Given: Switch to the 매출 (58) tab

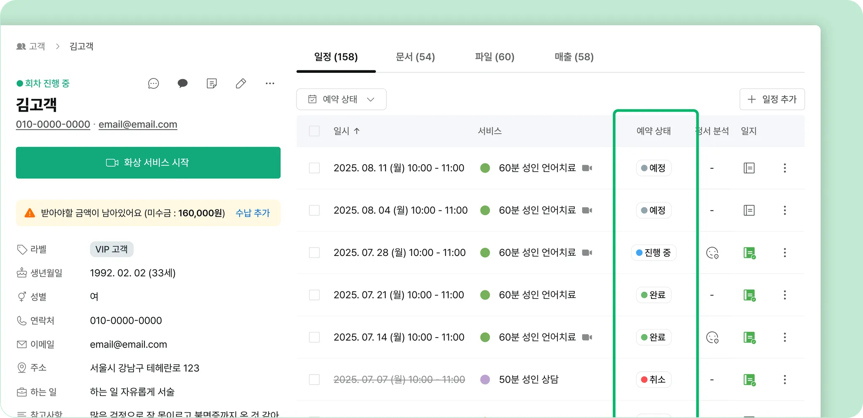Looking at the screenshot, I should (574, 57).
